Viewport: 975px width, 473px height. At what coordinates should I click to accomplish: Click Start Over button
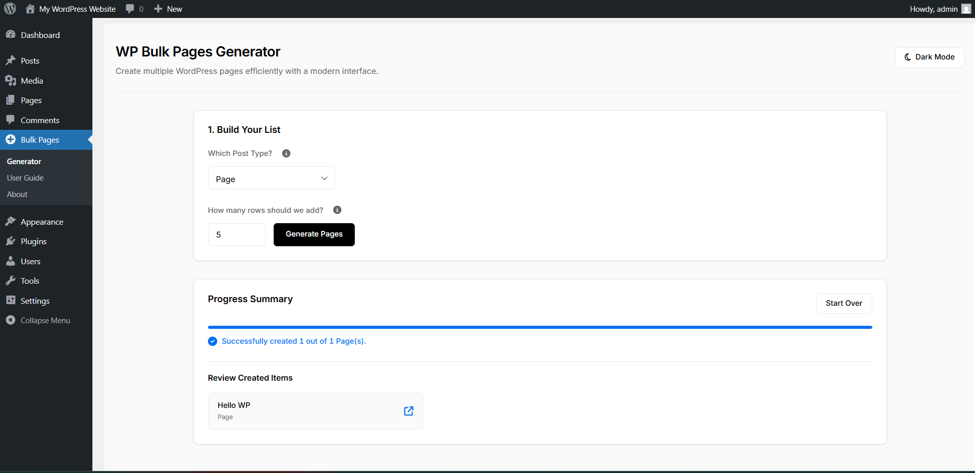[x=844, y=303]
